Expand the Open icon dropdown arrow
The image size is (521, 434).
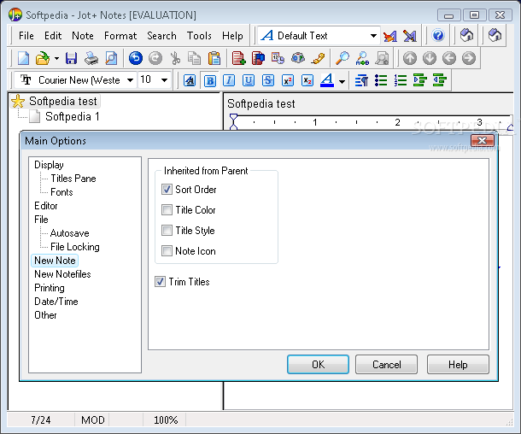coord(57,58)
